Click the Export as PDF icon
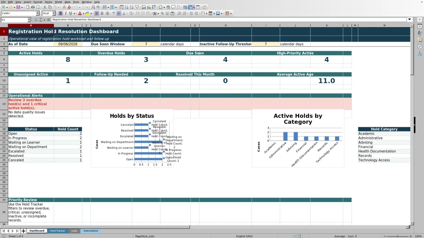The width and height of the screenshot is (424, 238). (28, 7)
